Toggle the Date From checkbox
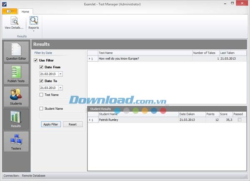Viewport: 250px width, 181px height. (x=41, y=67)
